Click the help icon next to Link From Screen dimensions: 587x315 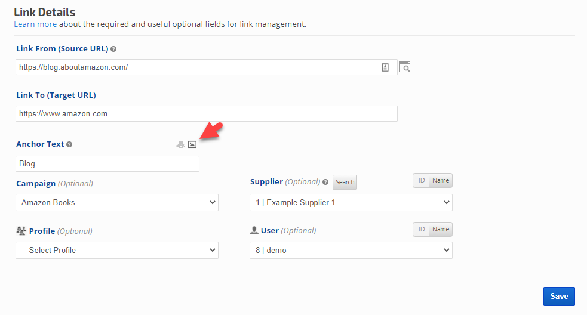(113, 49)
